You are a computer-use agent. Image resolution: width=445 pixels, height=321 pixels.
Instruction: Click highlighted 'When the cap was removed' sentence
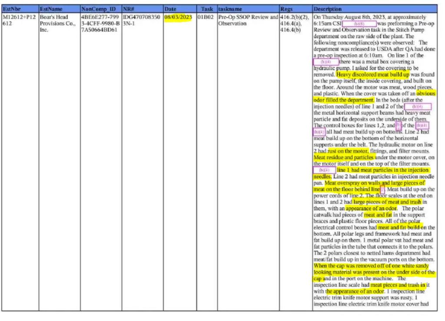tap(371, 266)
